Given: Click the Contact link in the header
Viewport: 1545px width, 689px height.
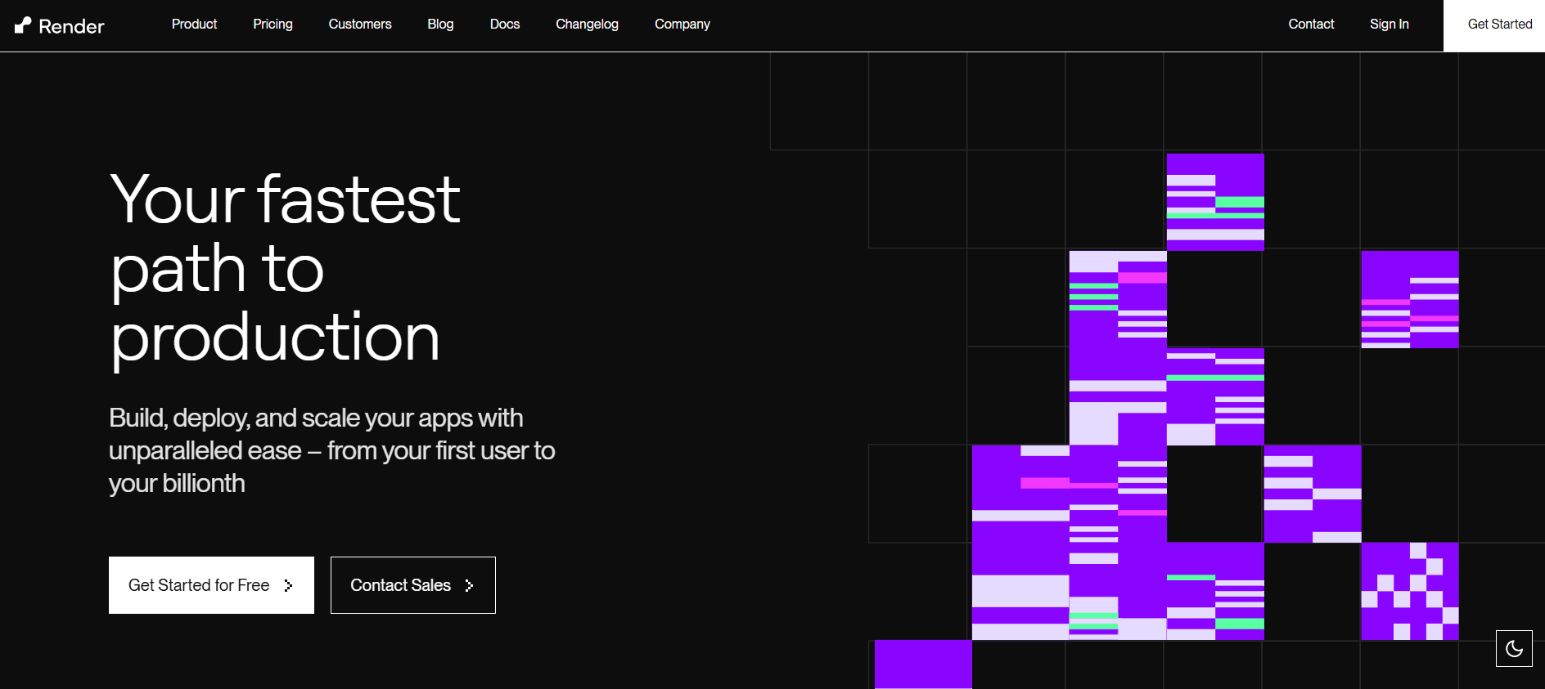Looking at the screenshot, I should point(1311,25).
